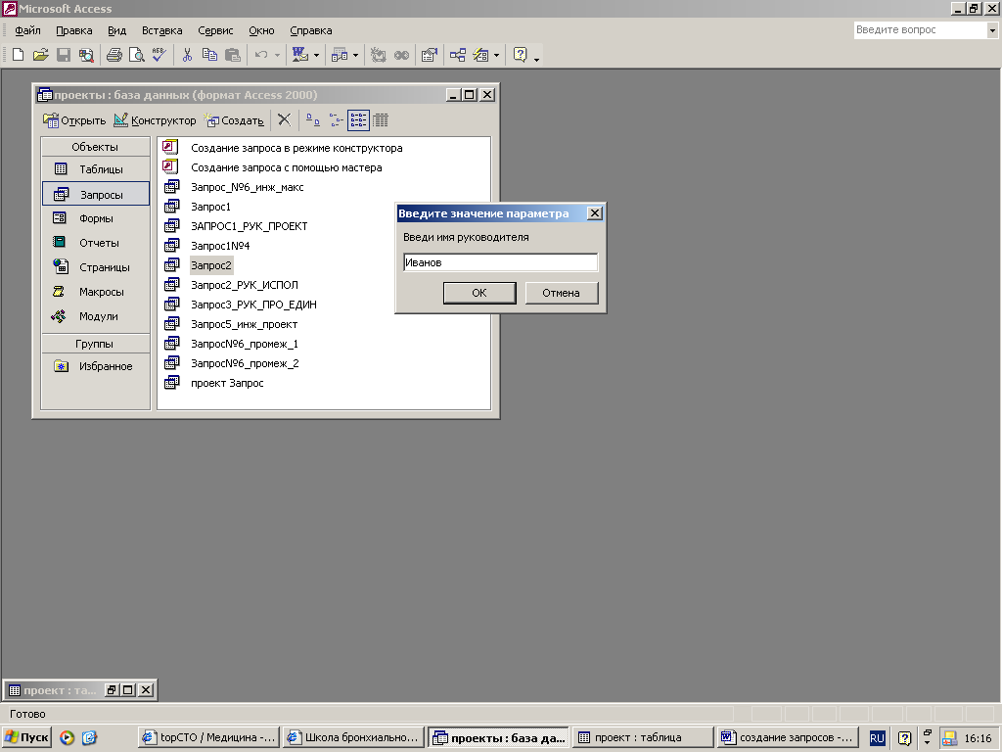Print using the printer icon

click(x=114, y=55)
